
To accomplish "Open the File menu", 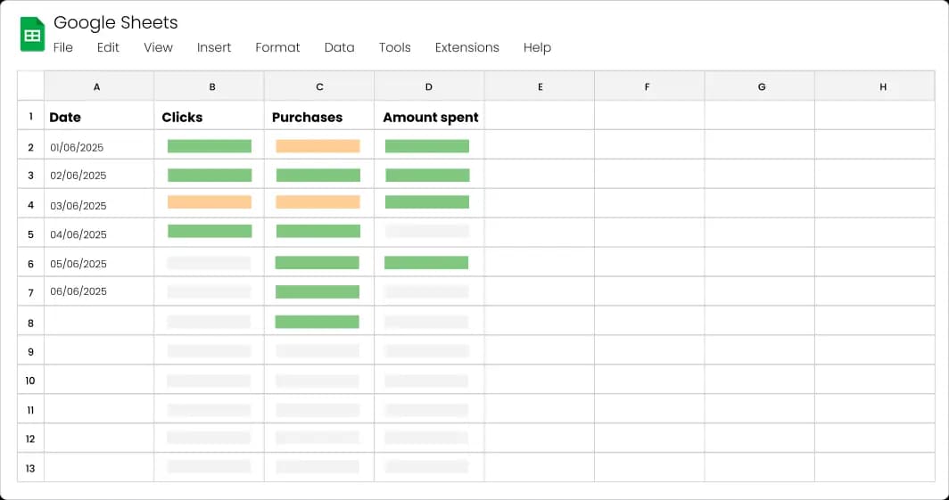I will point(63,47).
